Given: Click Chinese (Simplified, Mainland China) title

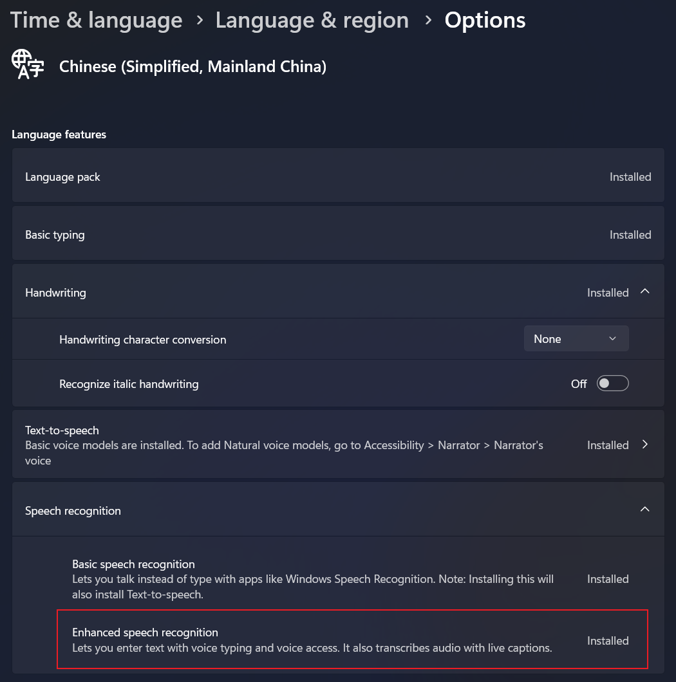Looking at the screenshot, I should (192, 66).
